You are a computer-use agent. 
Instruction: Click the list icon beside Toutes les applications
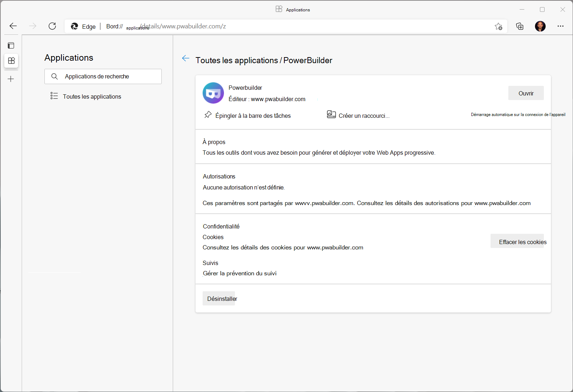tap(54, 96)
